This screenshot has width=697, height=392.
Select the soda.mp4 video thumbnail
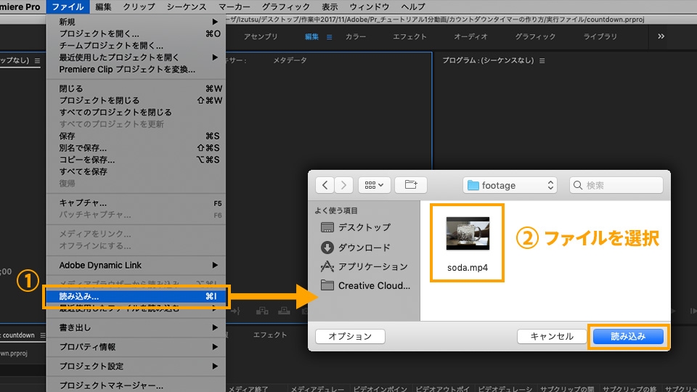coord(468,233)
